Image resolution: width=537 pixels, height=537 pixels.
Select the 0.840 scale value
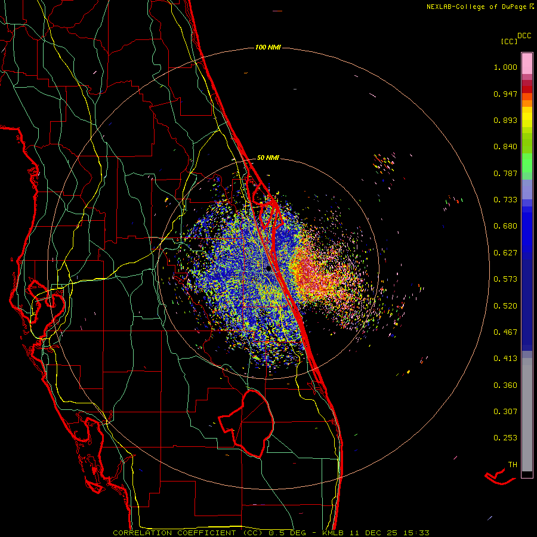coord(505,147)
